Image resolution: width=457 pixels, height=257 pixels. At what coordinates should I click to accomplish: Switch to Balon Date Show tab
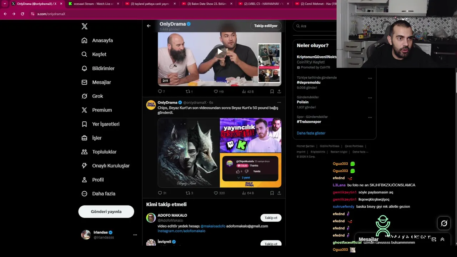point(207,4)
